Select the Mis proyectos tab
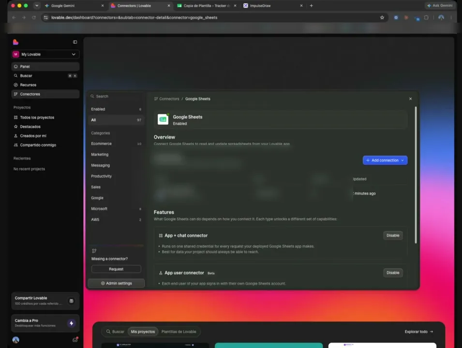This screenshot has width=462, height=348. pos(143,332)
